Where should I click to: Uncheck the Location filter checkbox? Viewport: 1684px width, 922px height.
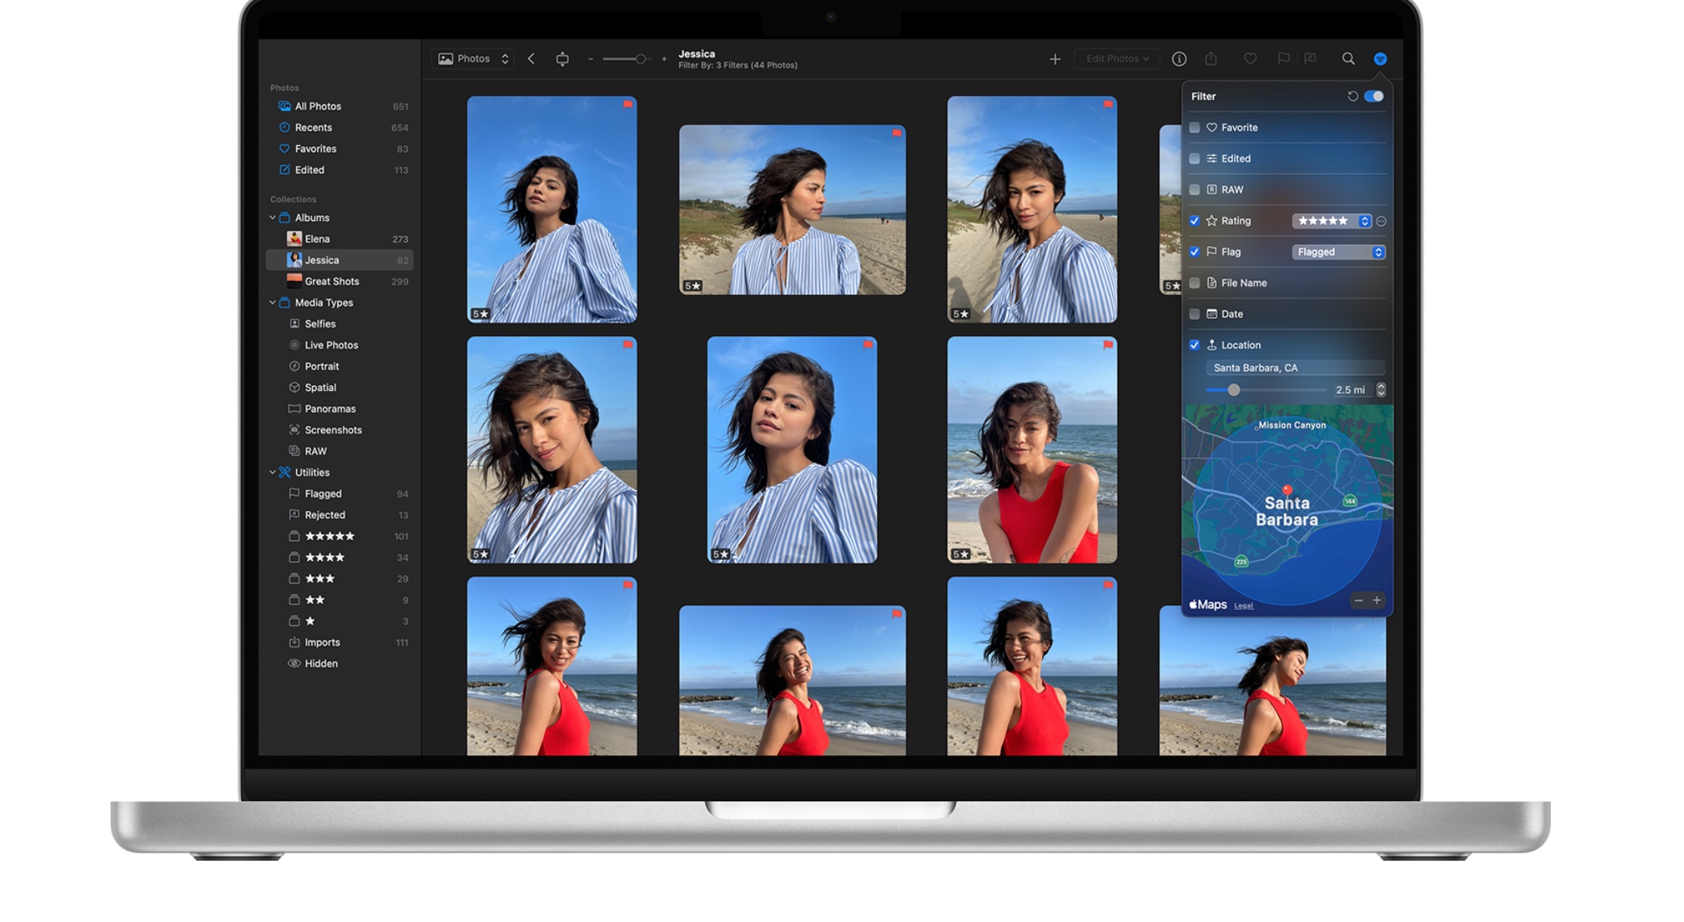tap(1194, 345)
